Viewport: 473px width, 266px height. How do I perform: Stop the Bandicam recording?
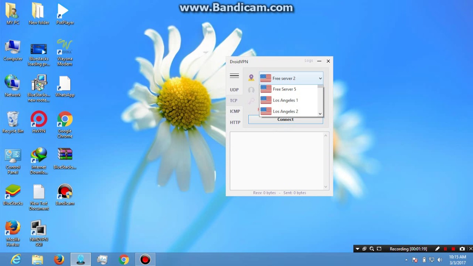pos(453,249)
